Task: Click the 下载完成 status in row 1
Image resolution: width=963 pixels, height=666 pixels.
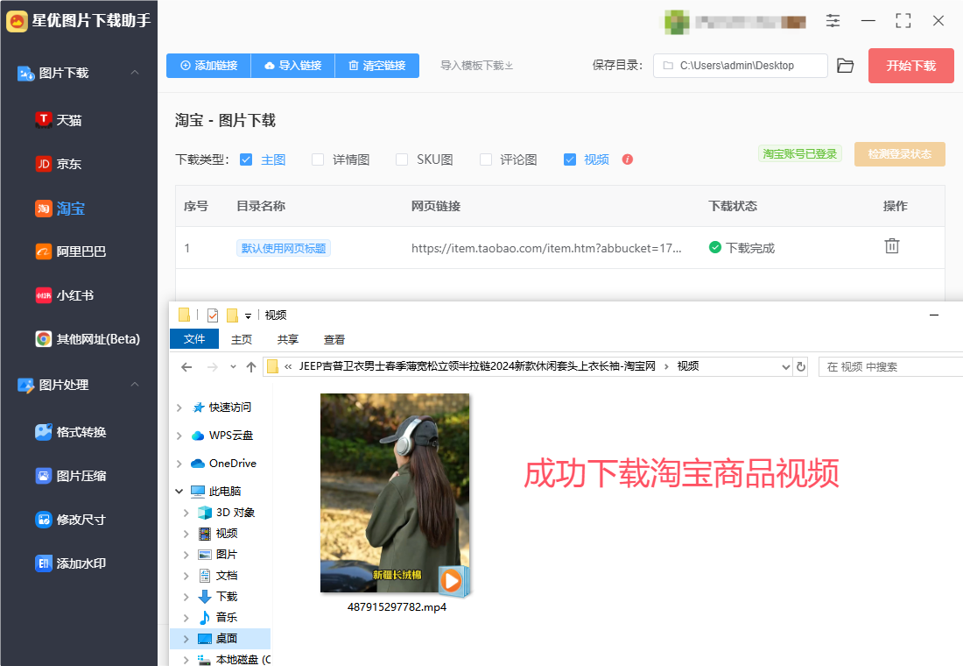Action: [742, 248]
